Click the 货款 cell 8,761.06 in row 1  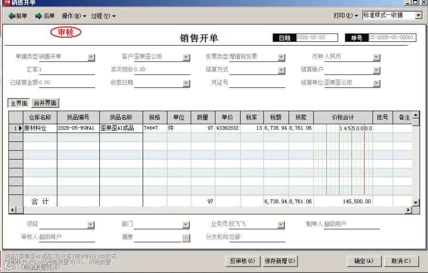coord(301,128)
